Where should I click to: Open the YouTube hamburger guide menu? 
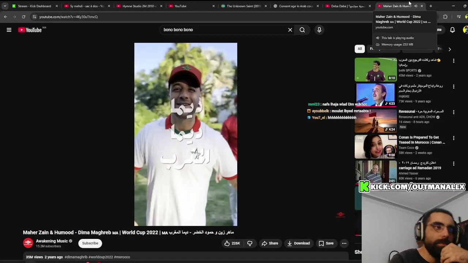(9, 30)
